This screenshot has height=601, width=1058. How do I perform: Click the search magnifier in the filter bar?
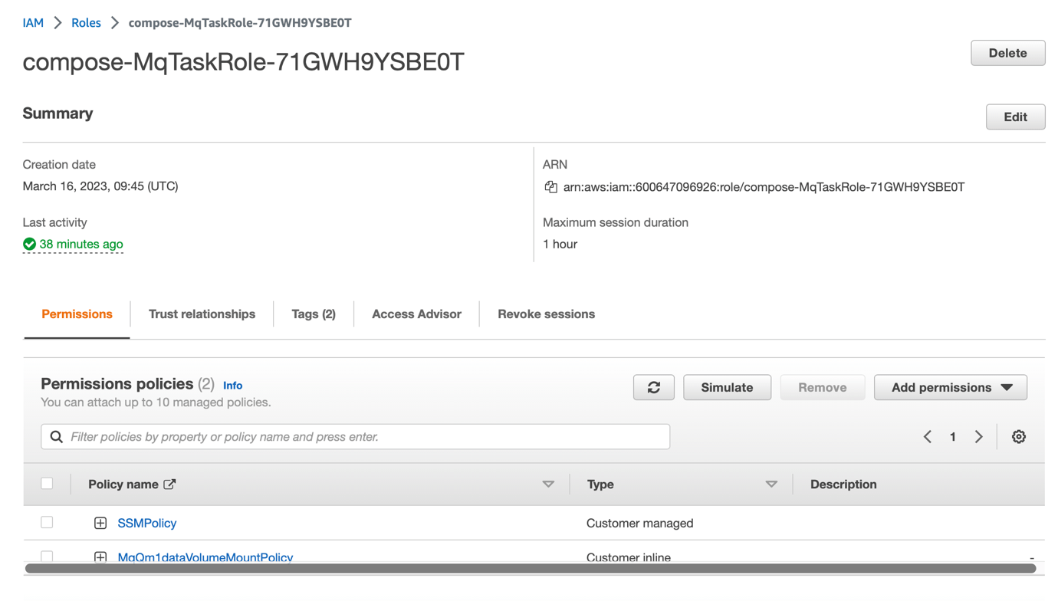57,436
